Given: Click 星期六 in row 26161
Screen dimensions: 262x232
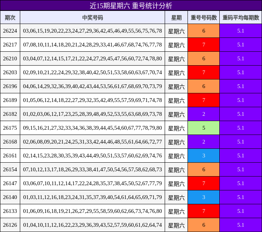Looking at the screenshot, I should (176, 156).
